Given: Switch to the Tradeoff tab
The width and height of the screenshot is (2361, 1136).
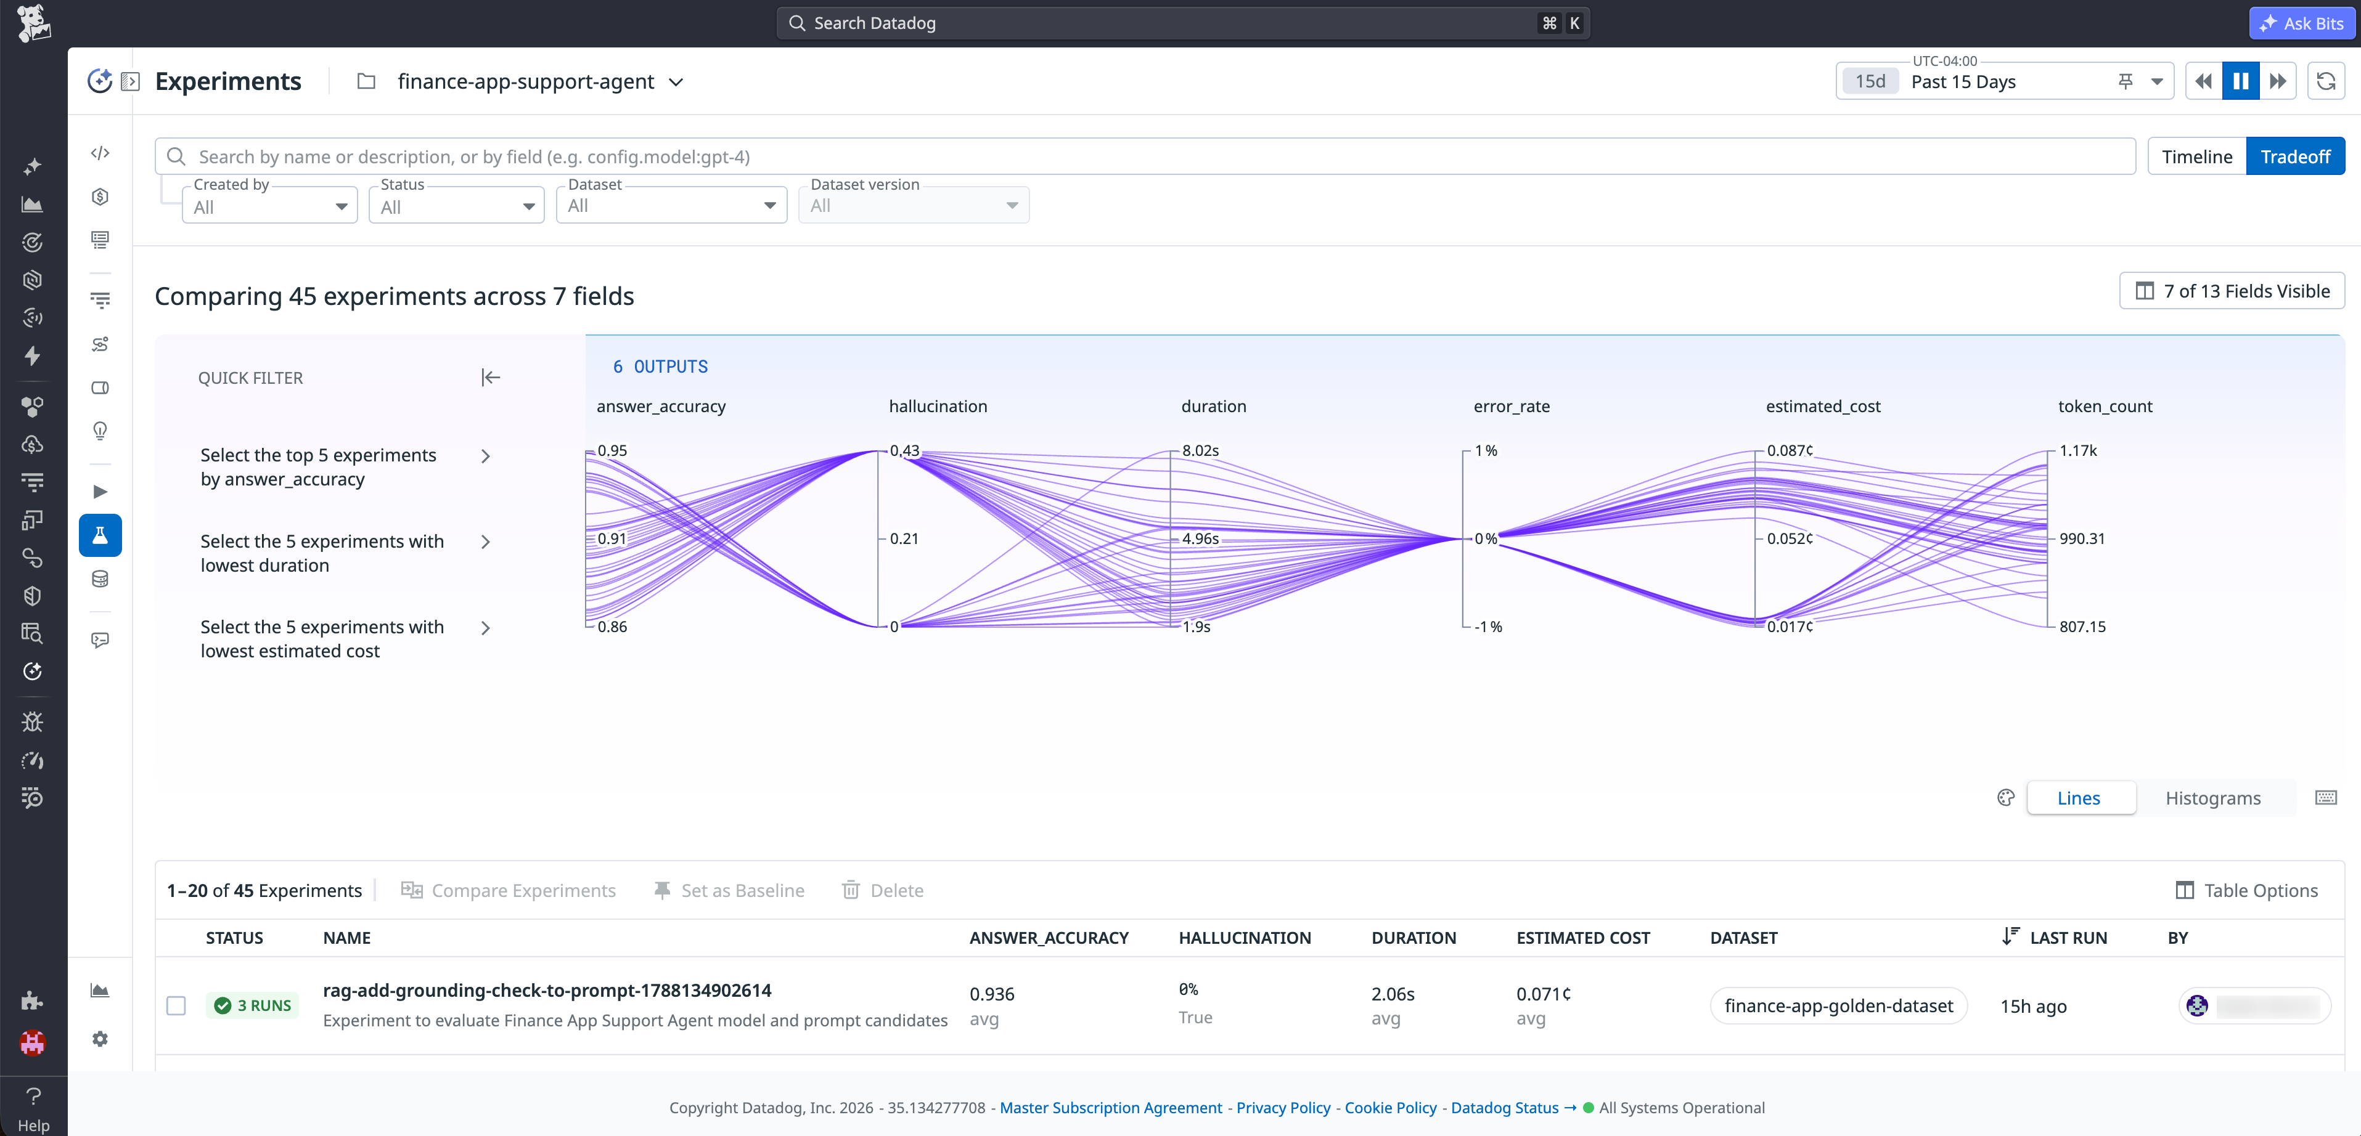Looking at the screenshot, I should point(2295,156).
